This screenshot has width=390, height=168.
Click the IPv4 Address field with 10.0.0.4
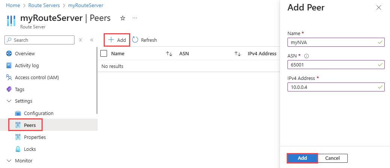click(336, 87)
